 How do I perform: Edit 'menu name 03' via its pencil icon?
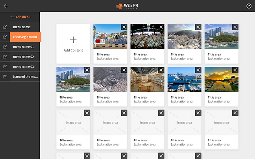click(x=5, y=67)
